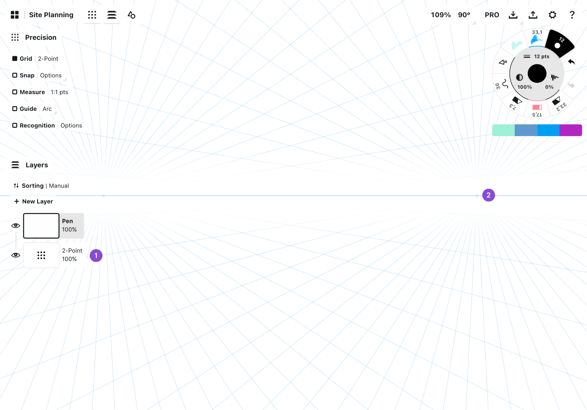This screenshot has width=587, height=410.
Task: Adjust the smoothing 0% control
Action: click(x=552, y=81)
